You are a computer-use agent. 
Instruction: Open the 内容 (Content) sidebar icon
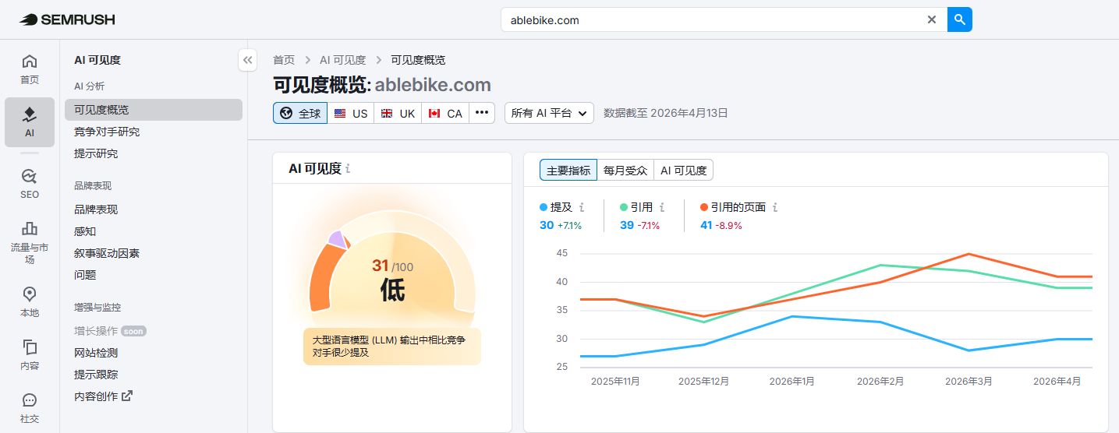pos(30,354)
